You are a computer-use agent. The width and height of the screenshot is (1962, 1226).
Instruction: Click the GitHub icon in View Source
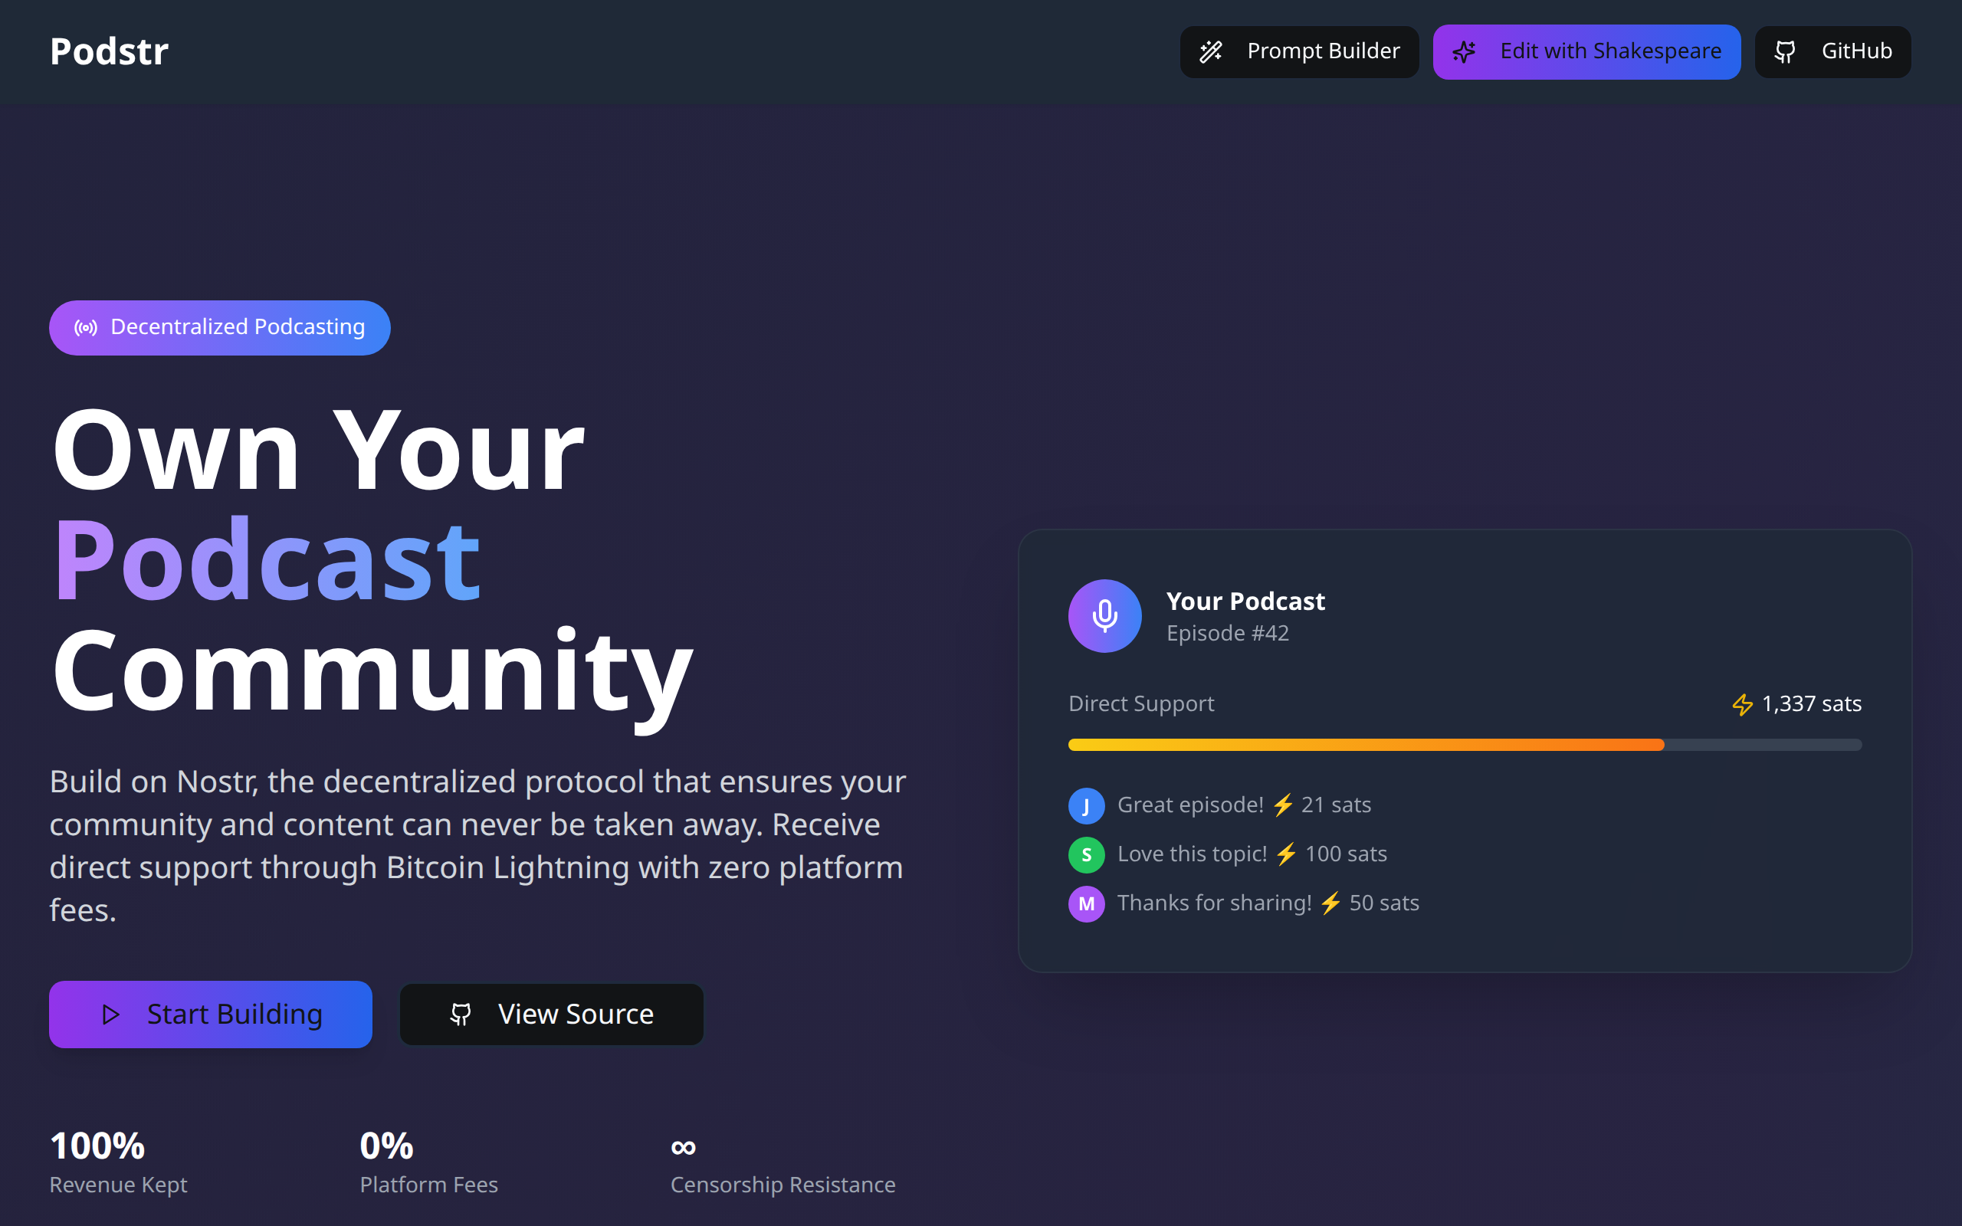click(x=461, y=1015)
